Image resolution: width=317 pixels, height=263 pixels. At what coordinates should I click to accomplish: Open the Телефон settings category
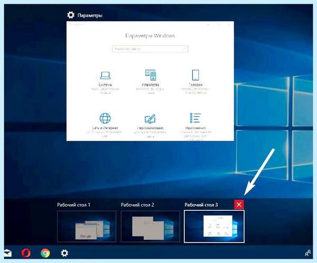pos(195,82)
